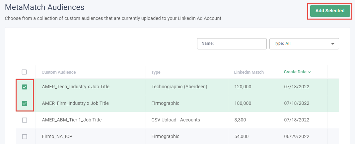Open the Type filter dropdown
This screenshot has height=144, width=355.
(x=304, y=43)
